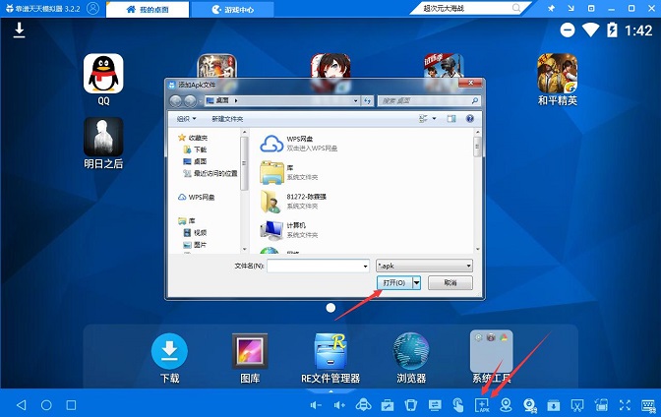Viewport: 661px width, 417px height.
Task: Launch the 明日之后 game
Action: (103, 144)
